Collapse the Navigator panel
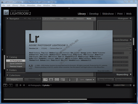The width and height of the screenshot is (138, 104). [x=7, y=18]
